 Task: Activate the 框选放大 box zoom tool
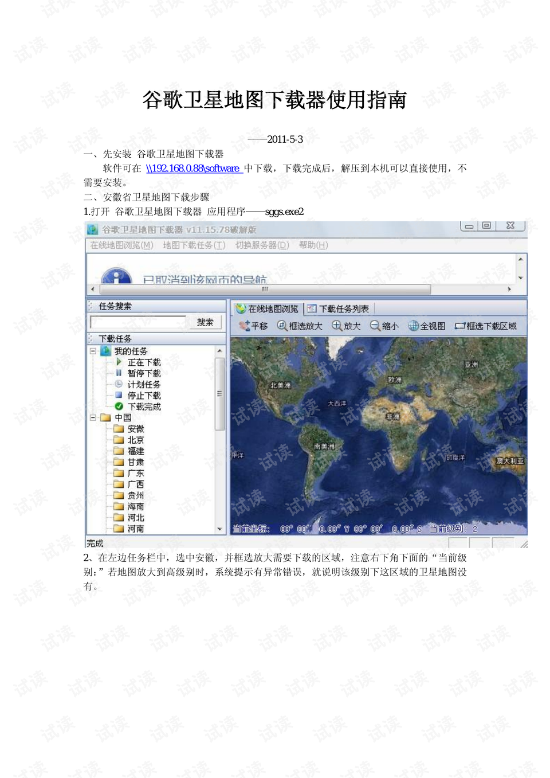300,326
